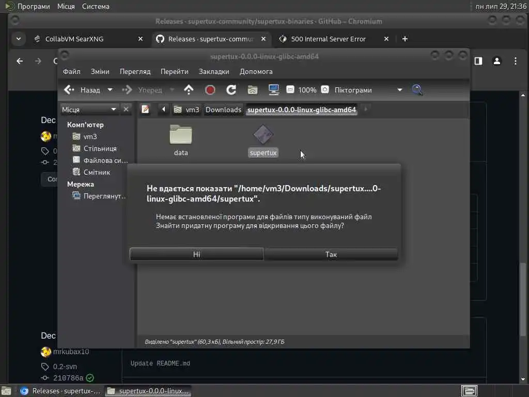Select supertux-0.0.0-linux-glibc-amd64 path segment
Image resolution: width=529 pixels, height=397 pixels.
302,110
